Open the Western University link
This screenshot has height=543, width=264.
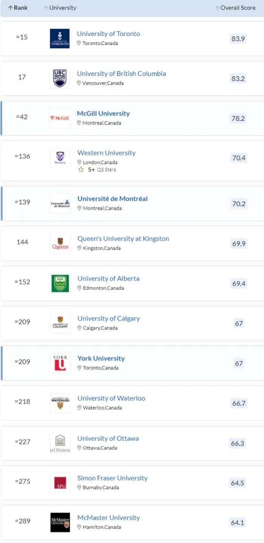coord(106,153)
